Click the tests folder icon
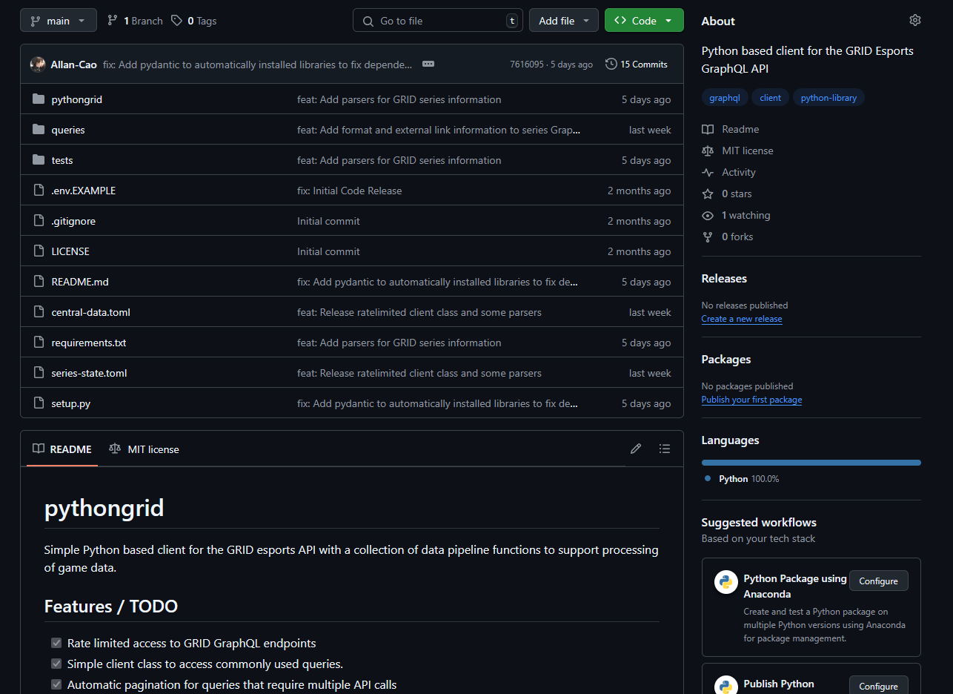This screenshot has width=953, height=694. click(39, 160)
